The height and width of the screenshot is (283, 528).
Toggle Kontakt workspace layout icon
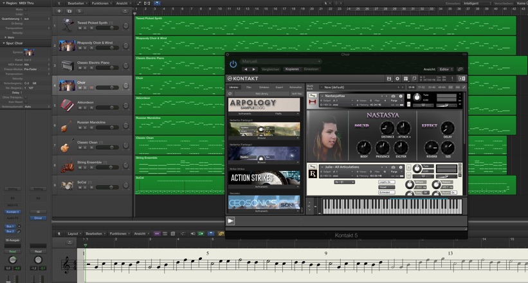(x=406, y=78)
